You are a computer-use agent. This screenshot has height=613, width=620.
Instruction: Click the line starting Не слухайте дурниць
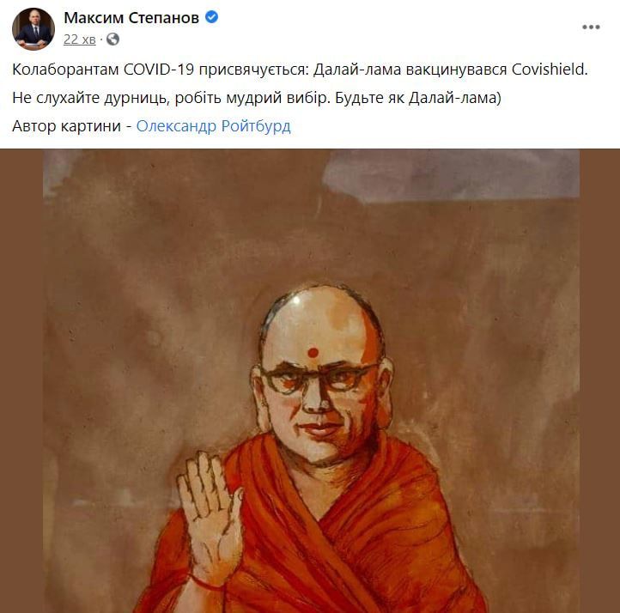(257, 98)
